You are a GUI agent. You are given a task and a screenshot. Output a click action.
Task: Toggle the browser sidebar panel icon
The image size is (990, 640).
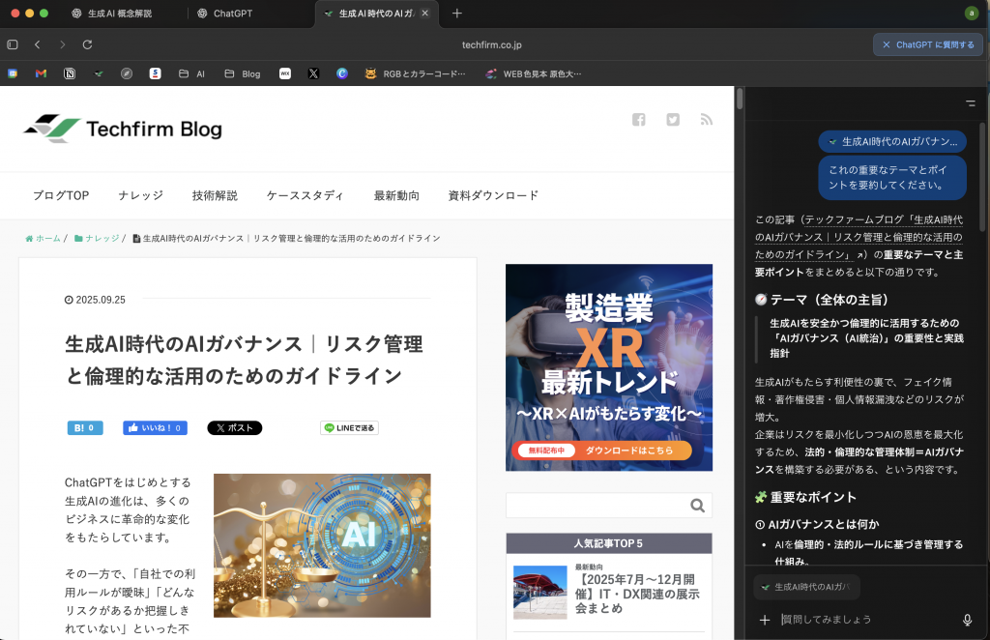coord(12,44)
